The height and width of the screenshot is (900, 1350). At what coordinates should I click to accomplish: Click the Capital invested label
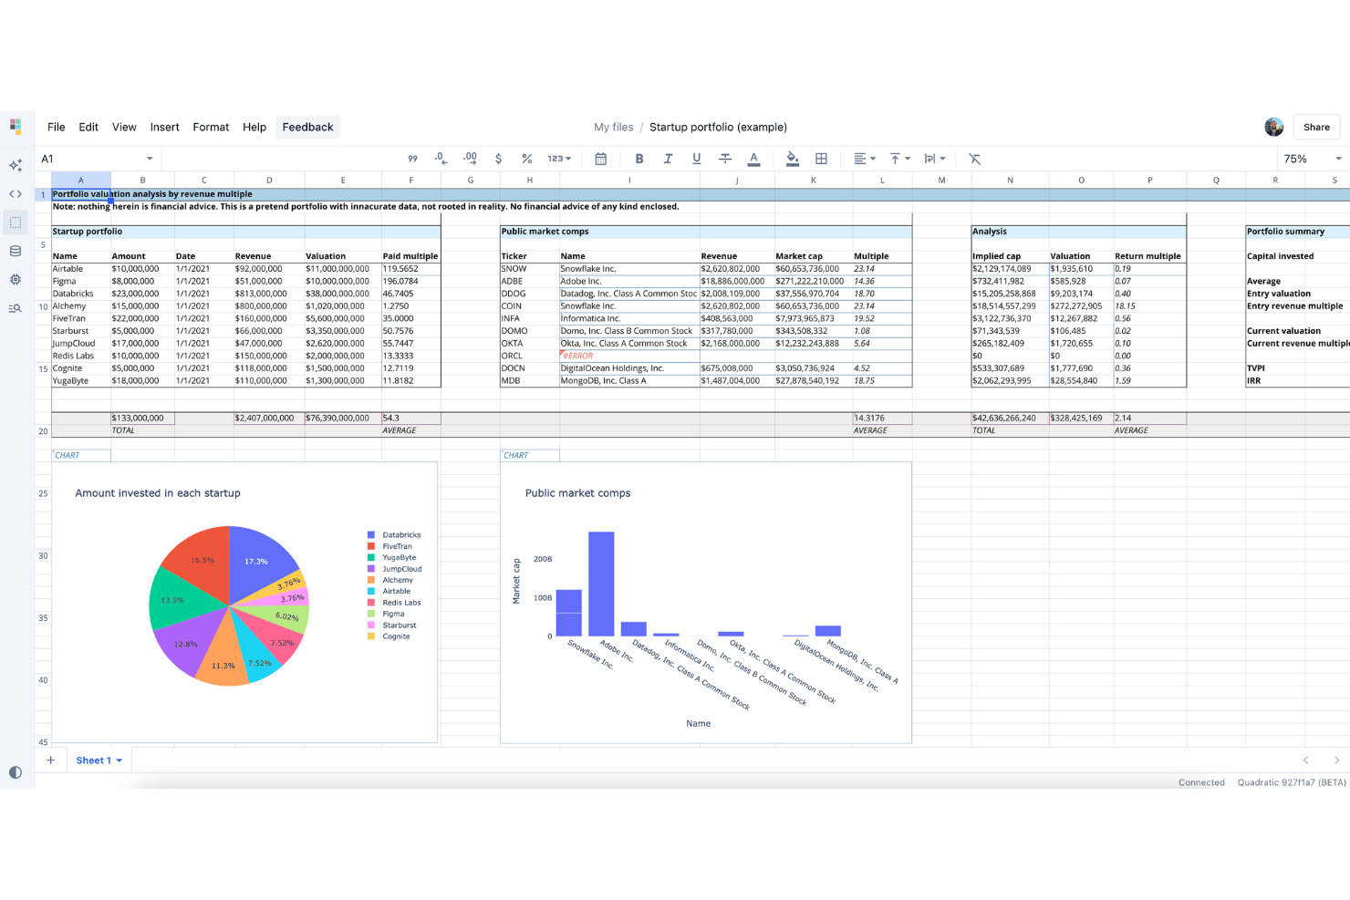[x=1280, y=256]
